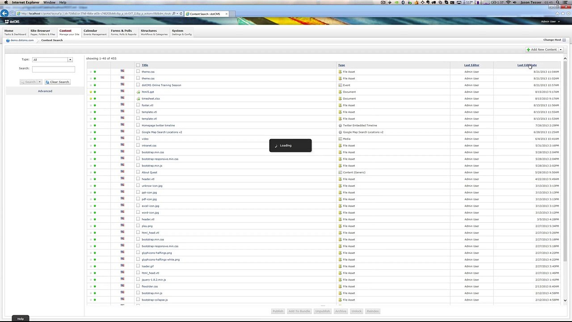Click File Asset icon in loader.gif row

coord(340,266)
